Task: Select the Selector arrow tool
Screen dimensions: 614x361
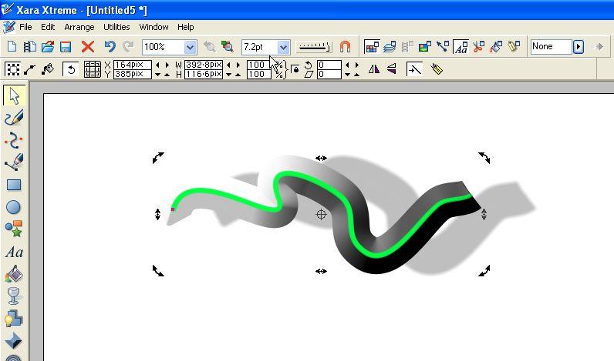Action: (14, 95)
